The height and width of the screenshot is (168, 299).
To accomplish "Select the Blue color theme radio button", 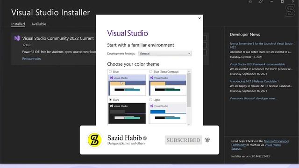I will point(110,71).
